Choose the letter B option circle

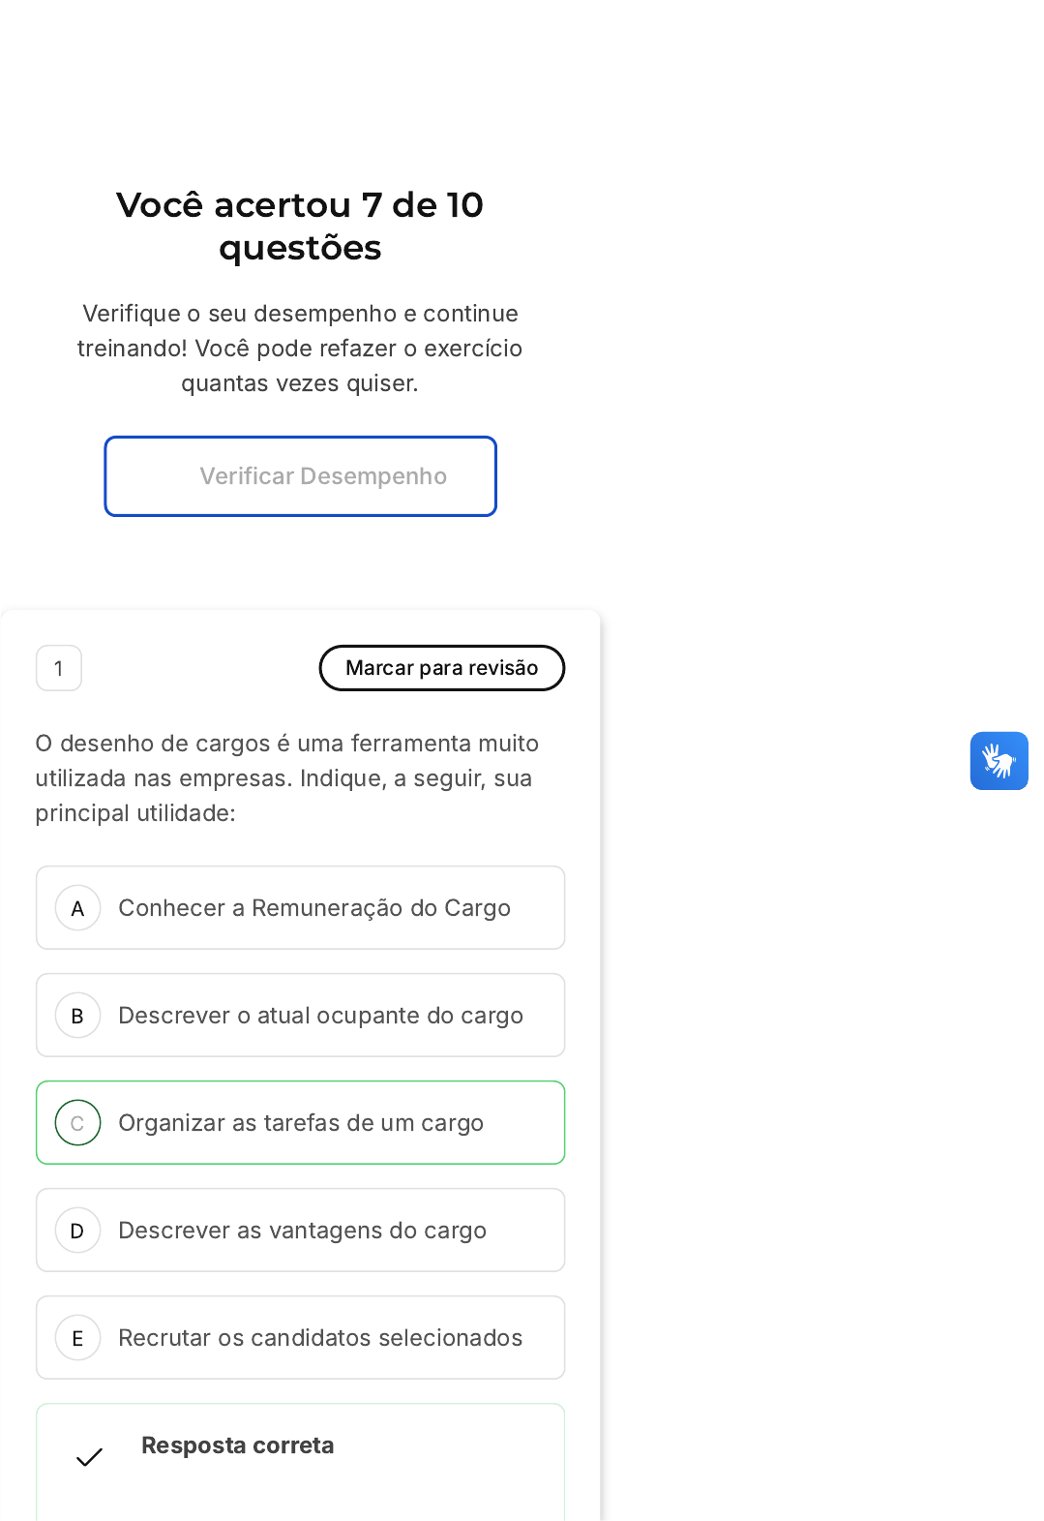[78, 1016]
